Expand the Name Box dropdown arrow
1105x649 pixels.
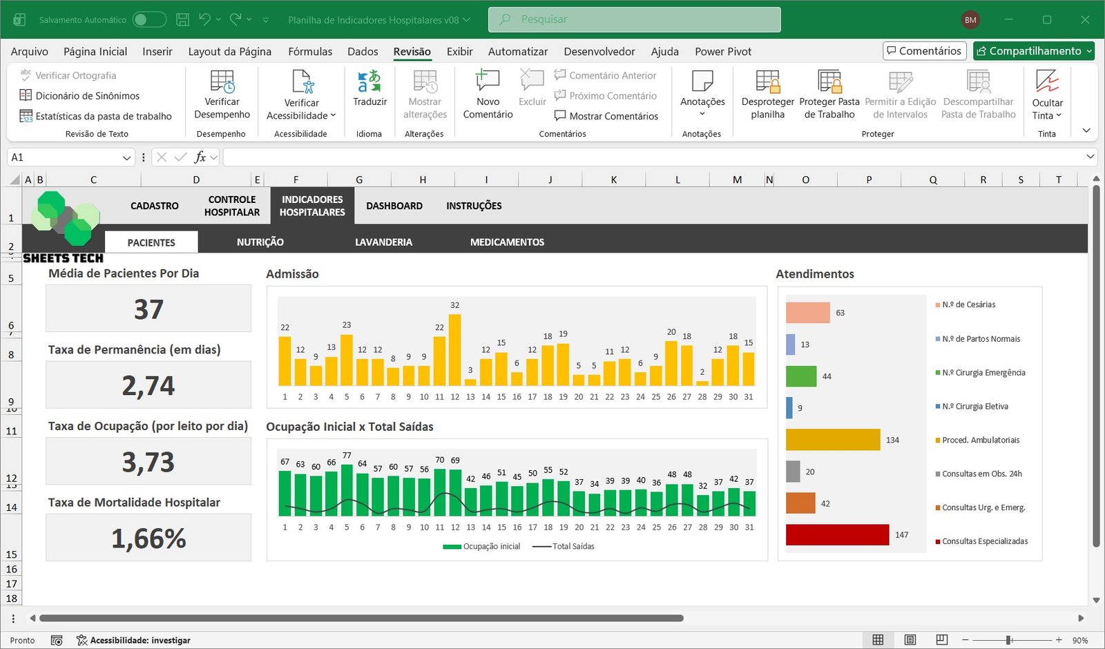(126, 157)
